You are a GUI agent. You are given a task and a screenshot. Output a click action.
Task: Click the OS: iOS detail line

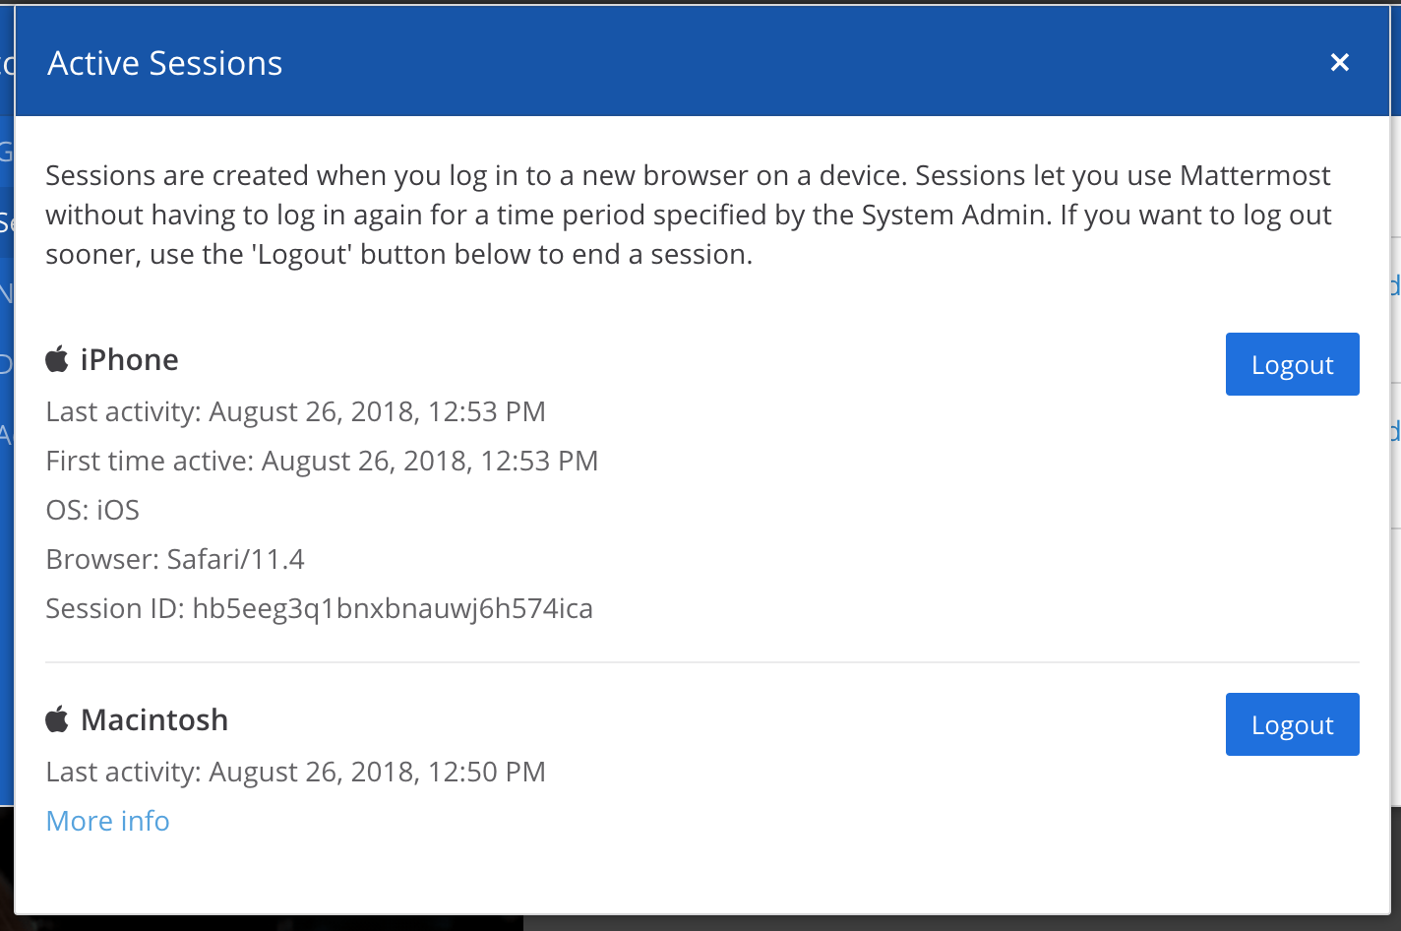91,510
